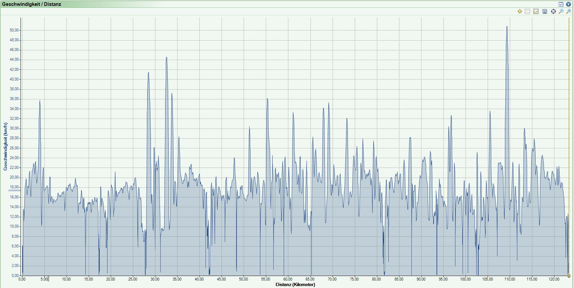This screenshot has height=288, width=574.
Task: Click the 10,00 distance tick label
Action: coord(66,279)
